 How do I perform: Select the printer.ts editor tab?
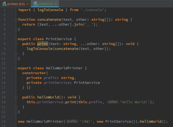(x=45, y=4)
